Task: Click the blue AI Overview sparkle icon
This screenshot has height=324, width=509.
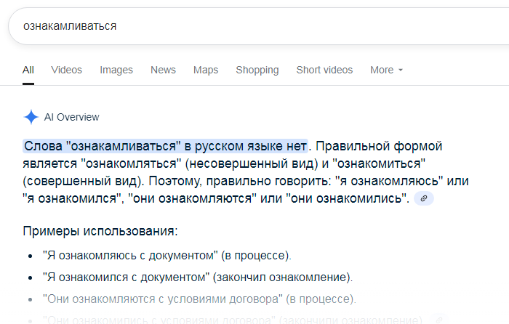Action: point(31,117)
